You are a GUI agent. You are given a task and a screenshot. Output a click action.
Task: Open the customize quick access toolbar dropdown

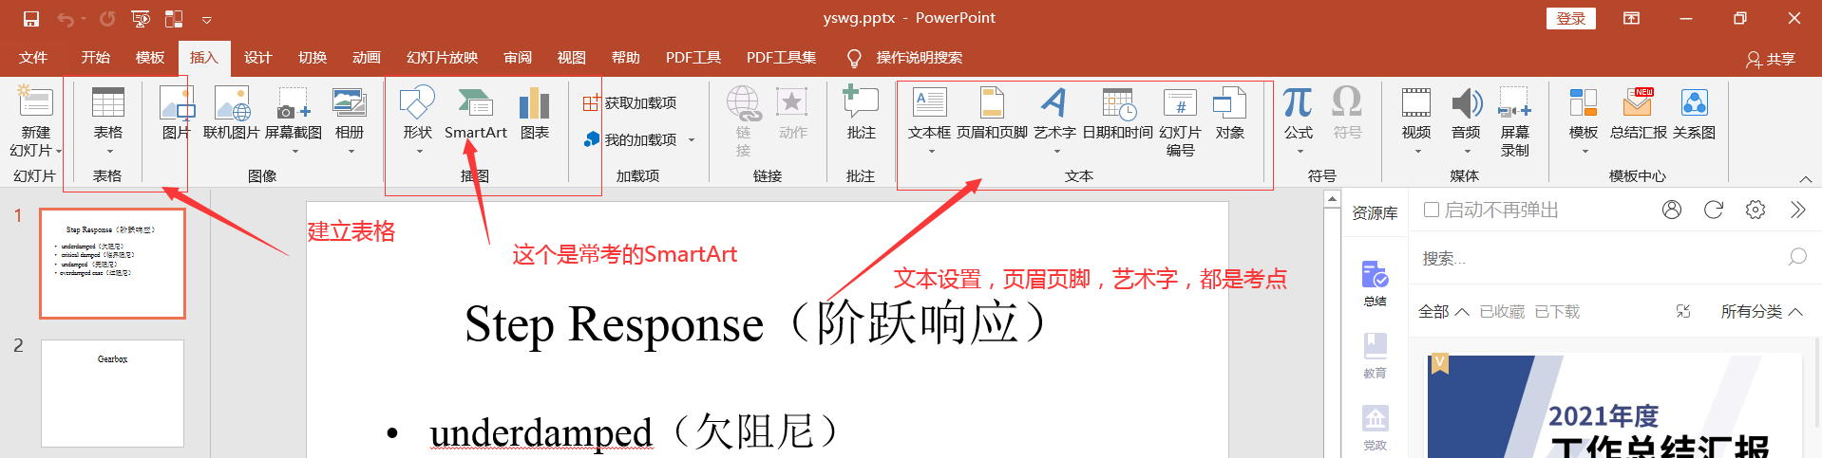point(206,19)
